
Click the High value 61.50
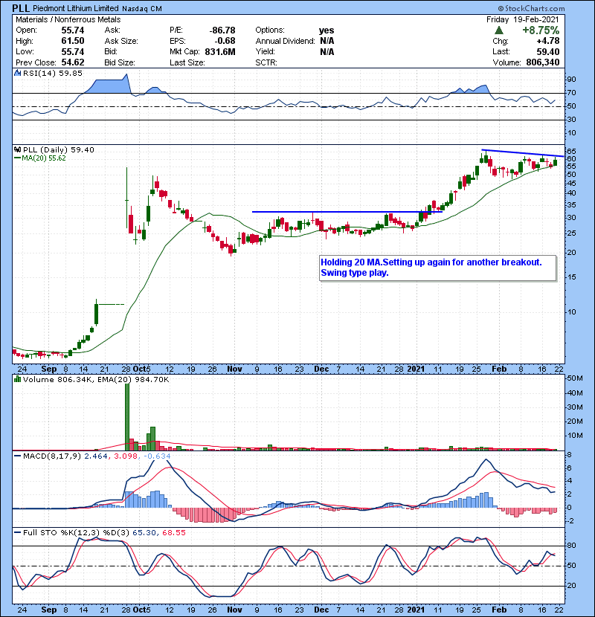click(73, 41)
